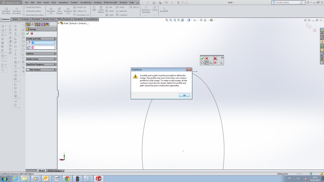Click the Zoom to Area icon
Screen dimensions: 324x182
pos(171,20)
